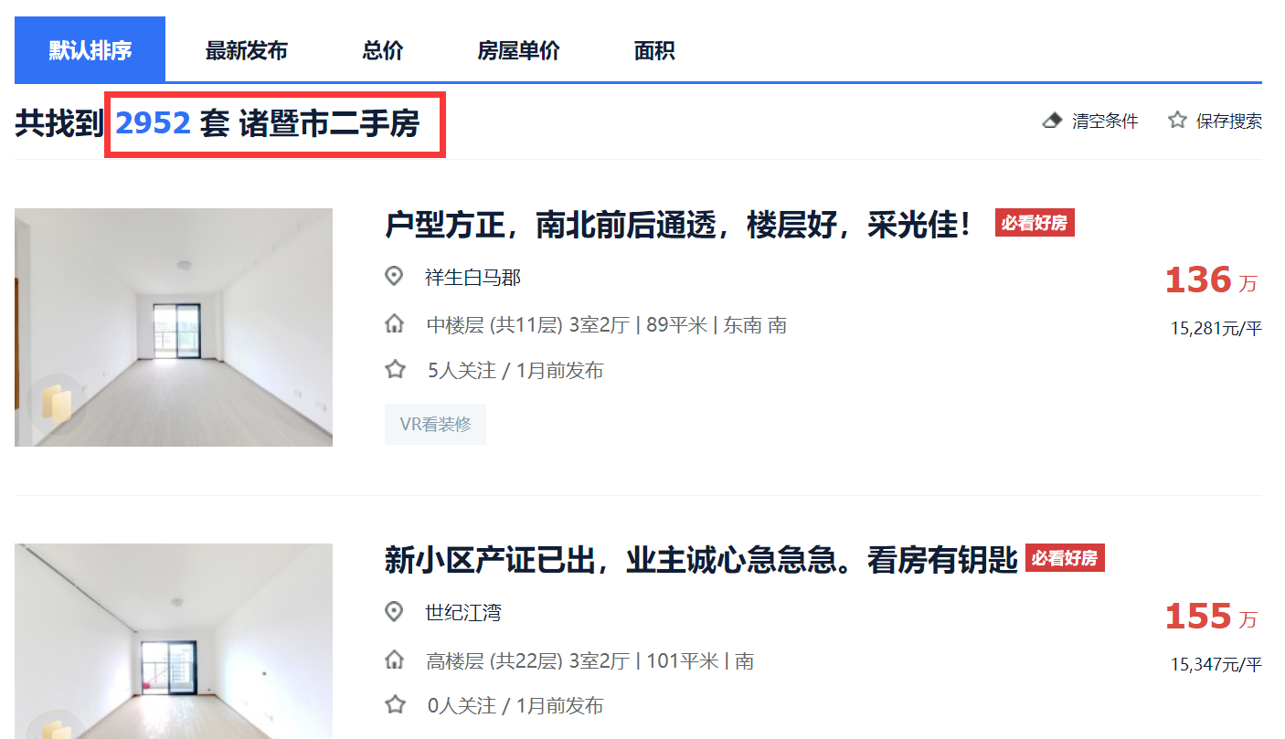The height and width of the screenshot is (739, 1285).
Task: Sort listings by 面积
Action: 654,51
